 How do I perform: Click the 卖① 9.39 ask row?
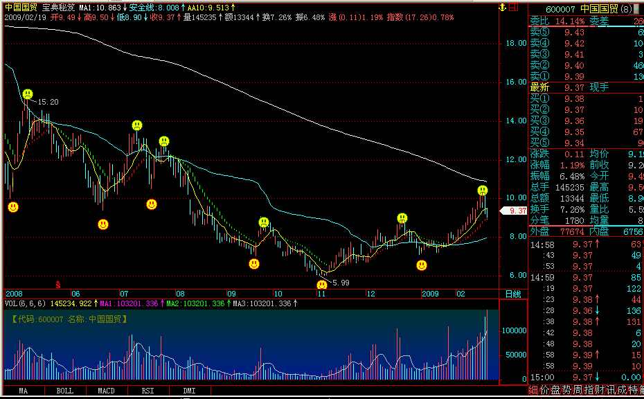(x=587, y=76)
